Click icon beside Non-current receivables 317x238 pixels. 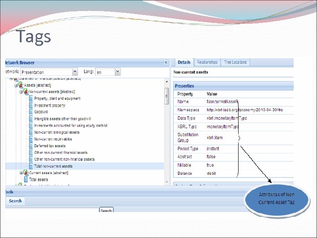coord(31,139)
